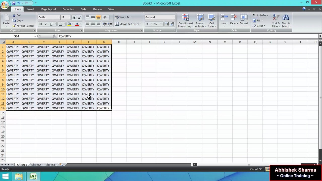Click the Insert Function fx button
The image size is (322, 181).
click(x=54, y=36)
